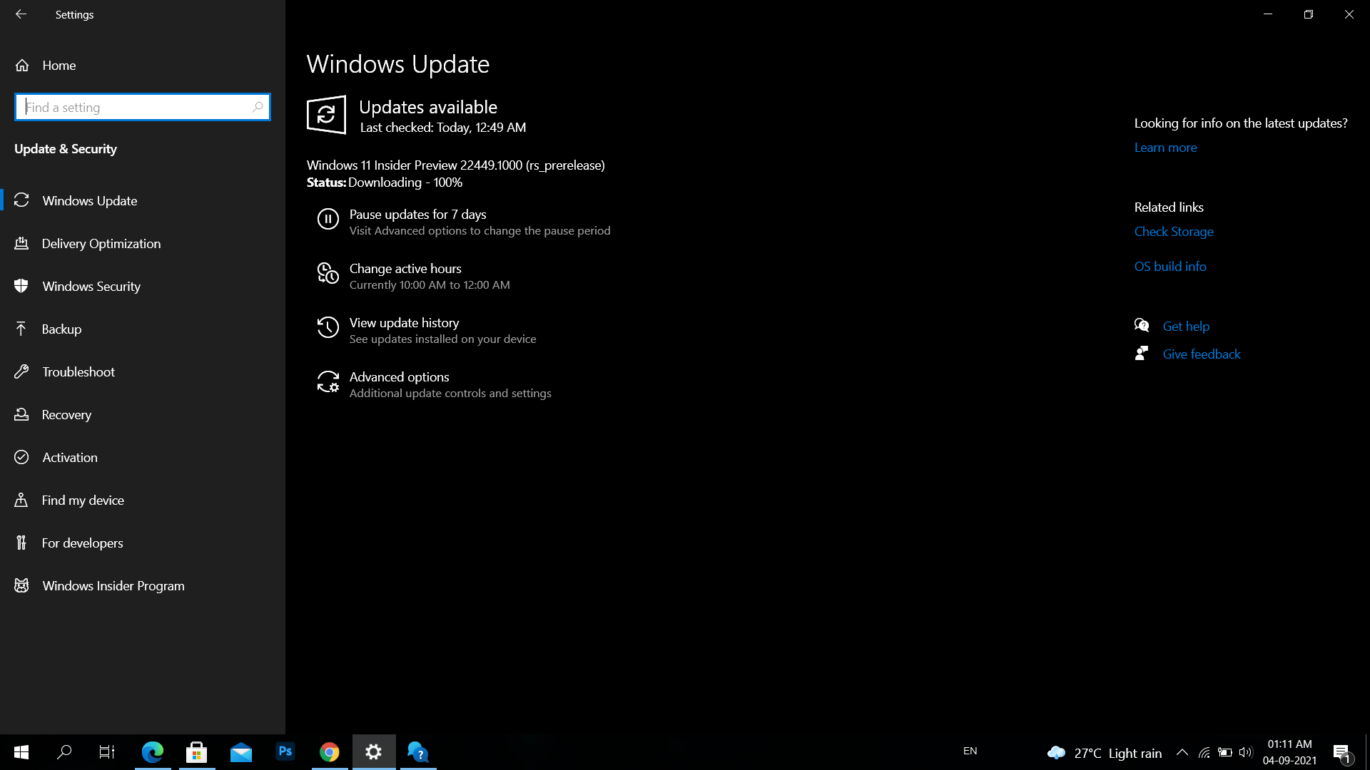Open Change active hours
Screen dimensions: 1370x770
pyautogui.click(x=405, y=269)
